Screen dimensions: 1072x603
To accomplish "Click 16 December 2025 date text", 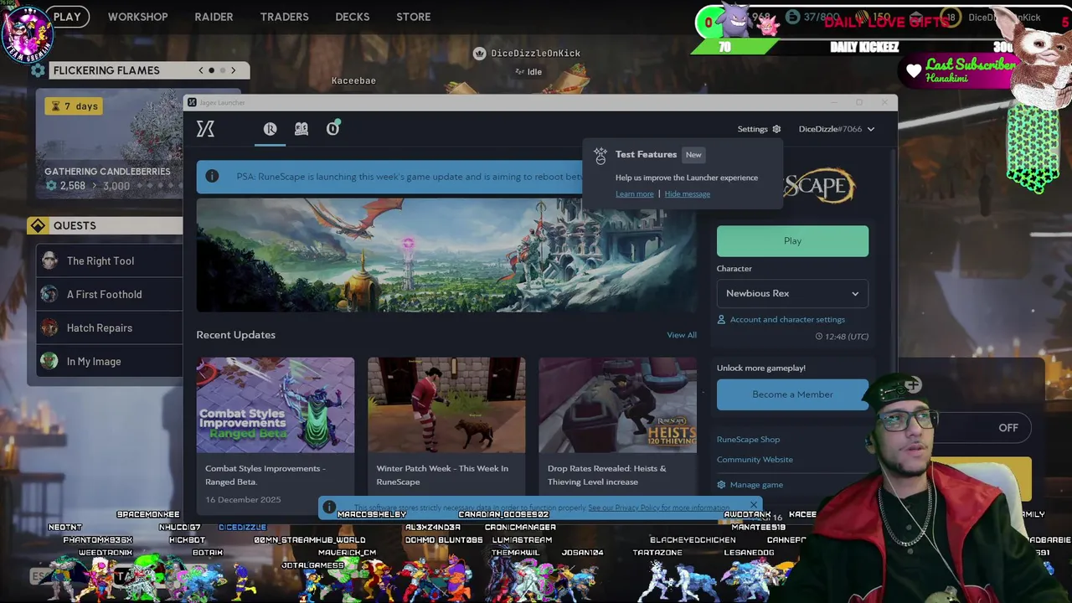I will pos(244,500).
